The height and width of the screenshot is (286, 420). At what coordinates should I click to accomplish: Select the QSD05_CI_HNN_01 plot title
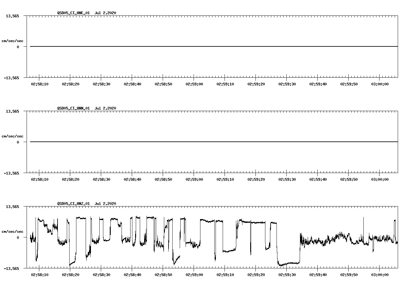87,108
